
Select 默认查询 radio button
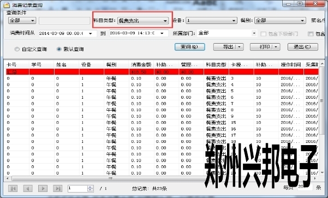point(59,49)
